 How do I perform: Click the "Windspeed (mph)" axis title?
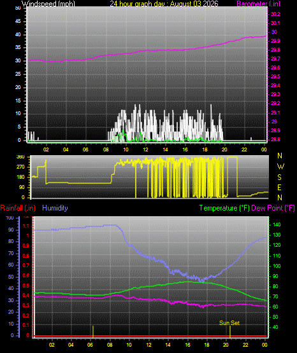[x=48, y=4]
